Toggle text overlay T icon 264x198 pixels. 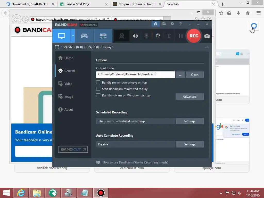[x=169, y=36]
